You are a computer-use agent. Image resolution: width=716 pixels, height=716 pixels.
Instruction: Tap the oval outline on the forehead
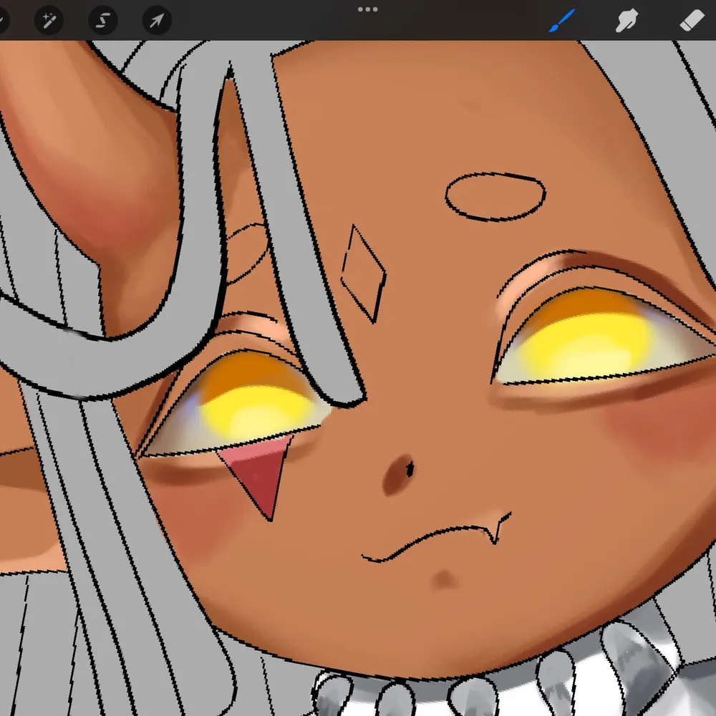pos(494,195)
